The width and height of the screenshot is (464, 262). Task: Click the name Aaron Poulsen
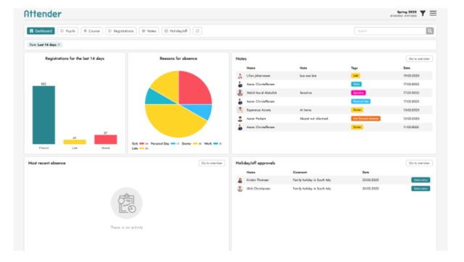pos(256,119)
